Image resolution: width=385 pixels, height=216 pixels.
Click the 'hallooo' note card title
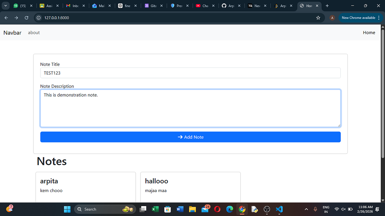click(157, 181)
